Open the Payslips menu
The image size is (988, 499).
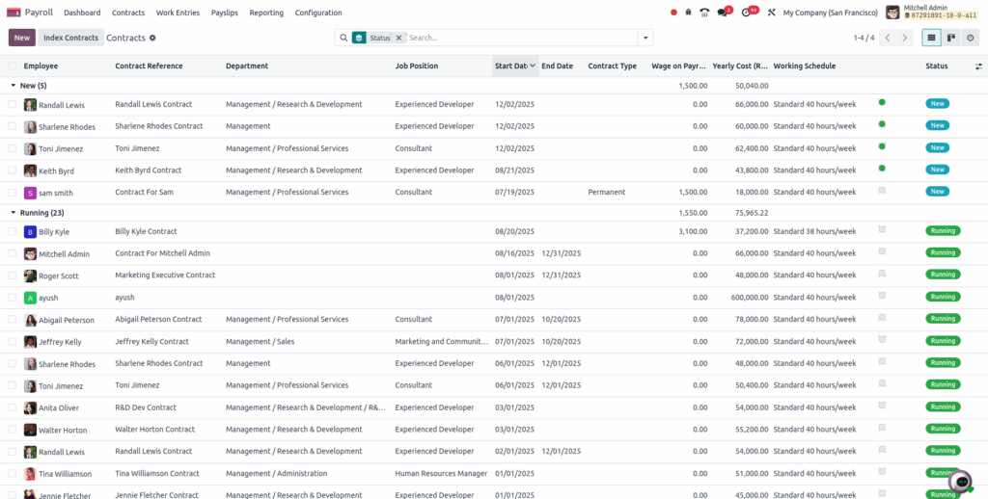point(224,13)
